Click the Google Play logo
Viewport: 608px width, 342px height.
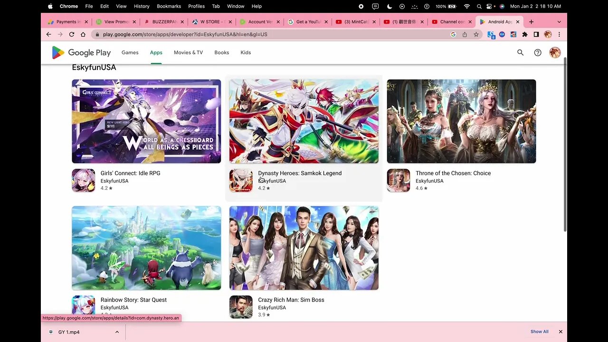81,53
